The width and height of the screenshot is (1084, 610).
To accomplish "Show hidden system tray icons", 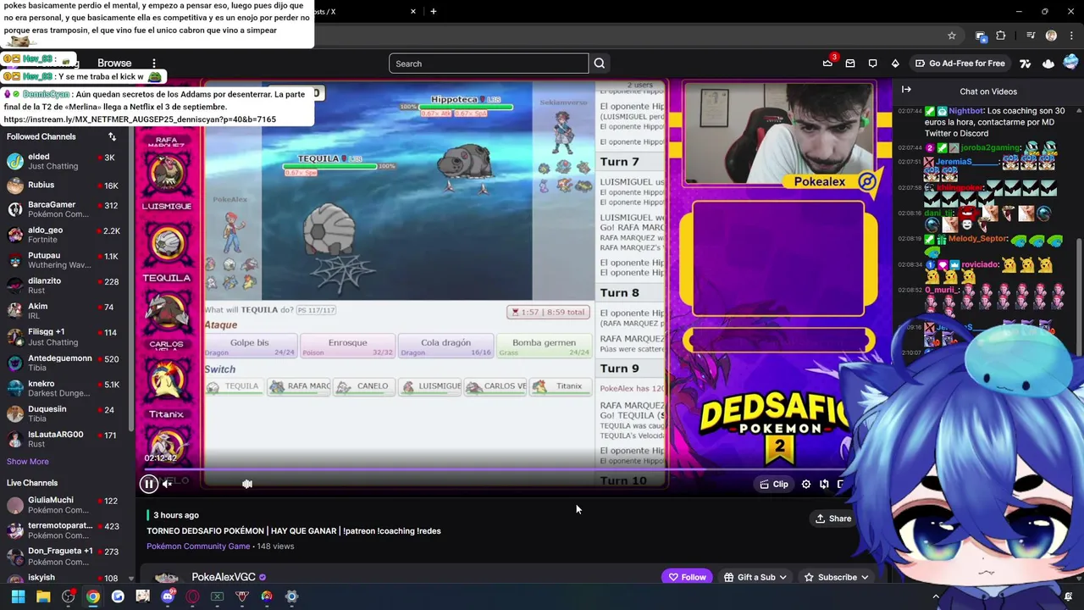I will point(936,596).
